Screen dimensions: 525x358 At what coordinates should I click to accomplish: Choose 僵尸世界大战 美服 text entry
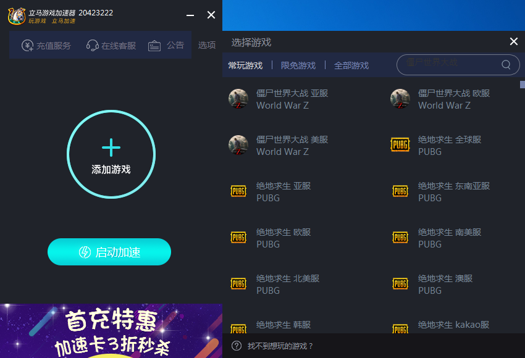pyautogui.click(x=292, y=145)
